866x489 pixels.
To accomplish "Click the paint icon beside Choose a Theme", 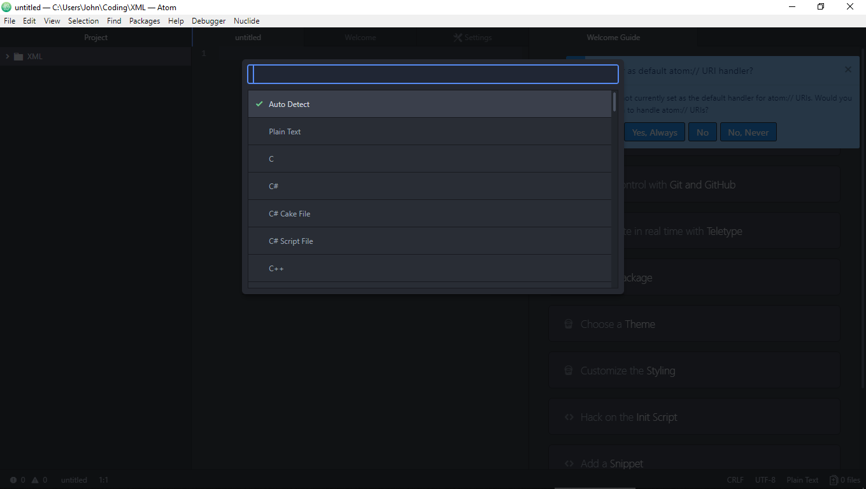I will (569, 323).
